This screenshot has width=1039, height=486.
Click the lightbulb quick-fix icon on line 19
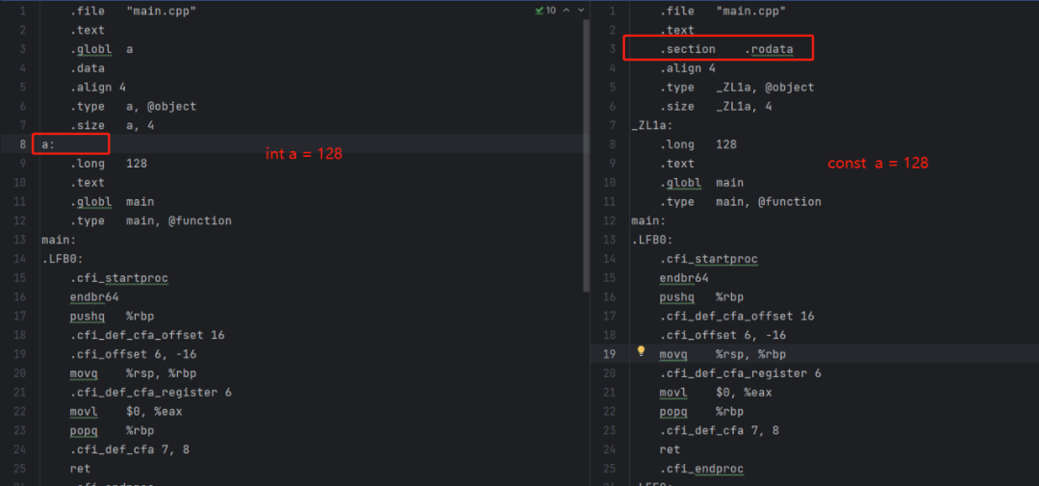click(641, 351)
